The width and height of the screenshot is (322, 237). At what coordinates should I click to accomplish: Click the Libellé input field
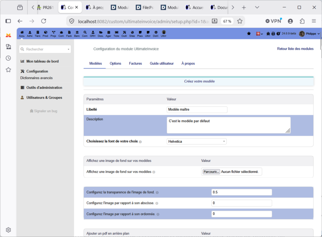[x=197, y=109]
